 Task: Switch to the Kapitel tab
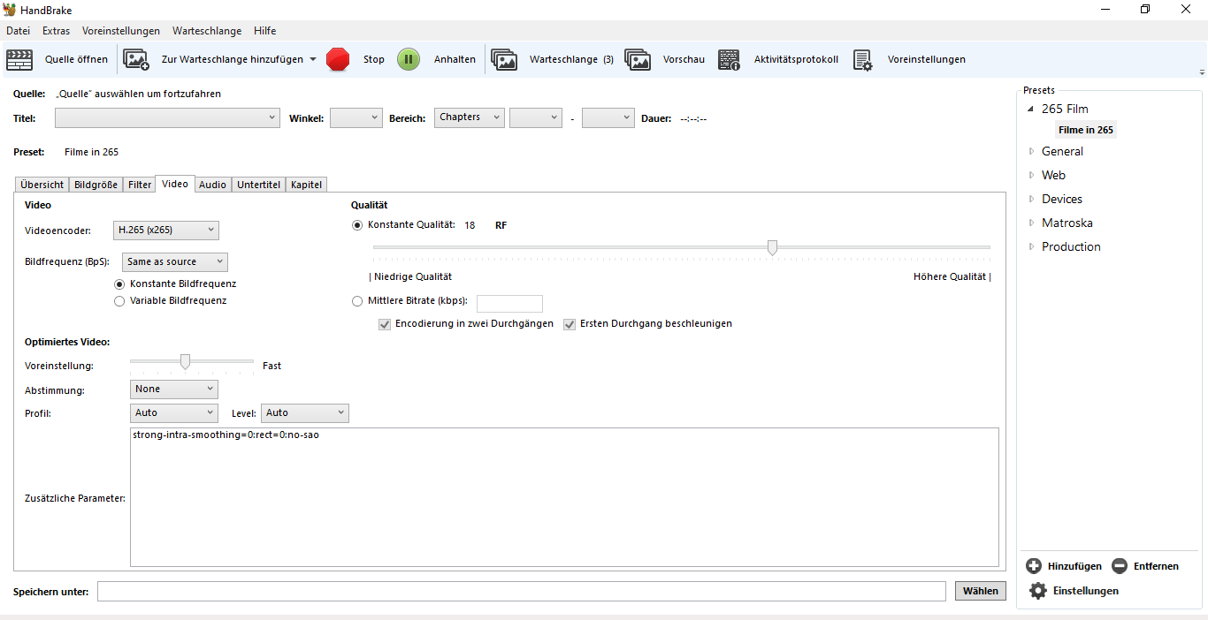[307, 185]
